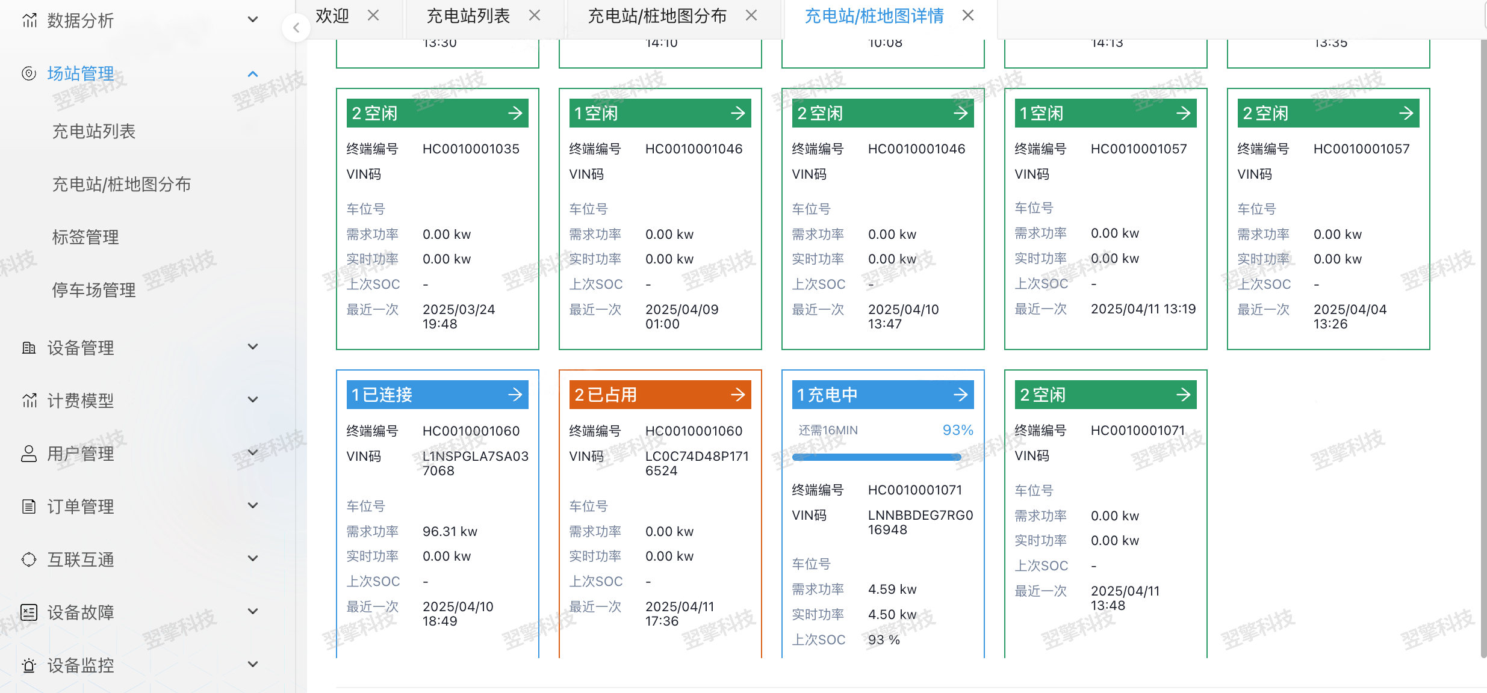Open the 停车场管理 page
The height and width of the screenshot is (693, 1487).
(93, 290)
